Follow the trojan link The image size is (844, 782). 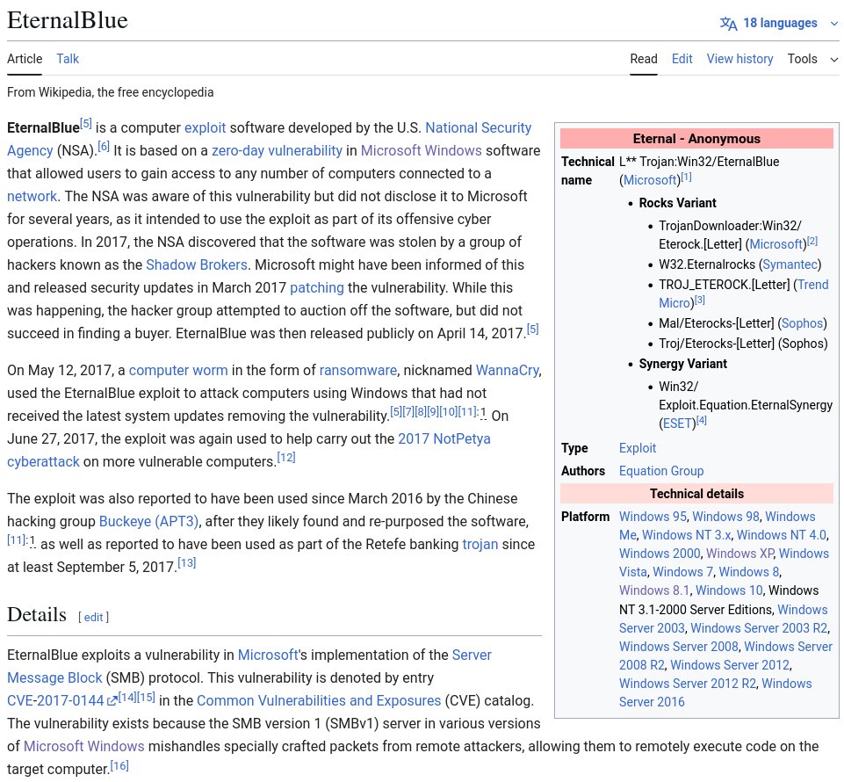pos(480,544)
